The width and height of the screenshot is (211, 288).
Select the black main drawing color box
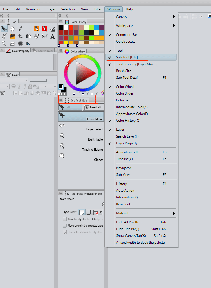tap(61, 87)
